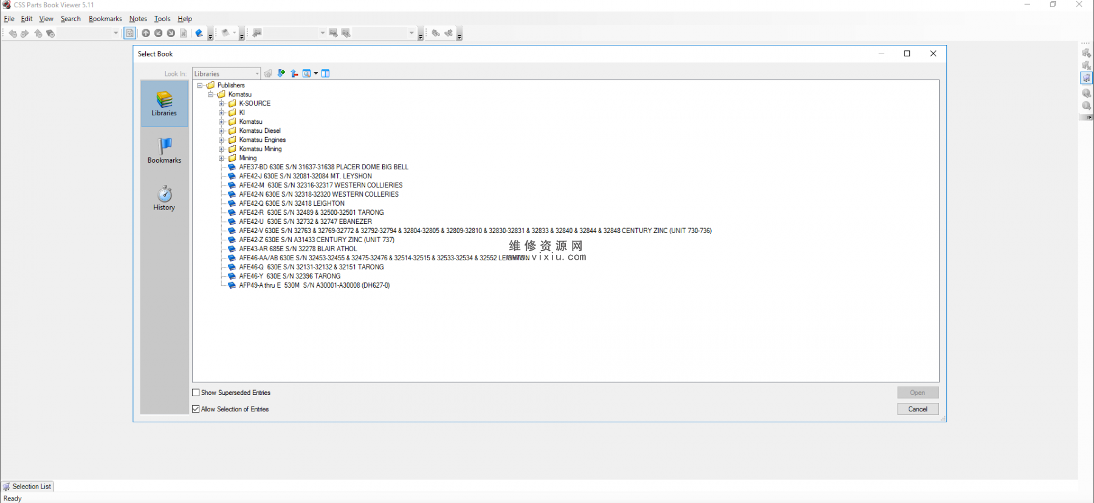Open the Bookmarks menu
The width and height of the screenshot is (1094, 503).
click(105, 19)
